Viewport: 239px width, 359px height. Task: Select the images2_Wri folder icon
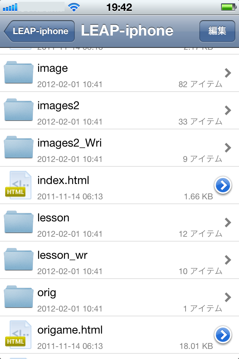(x=19, y=147)
